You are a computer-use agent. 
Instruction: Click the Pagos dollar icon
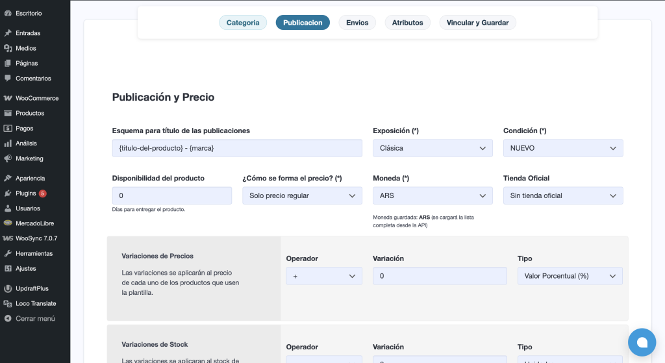(8, 128)
